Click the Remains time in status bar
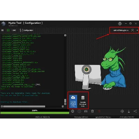 point(81,117)
